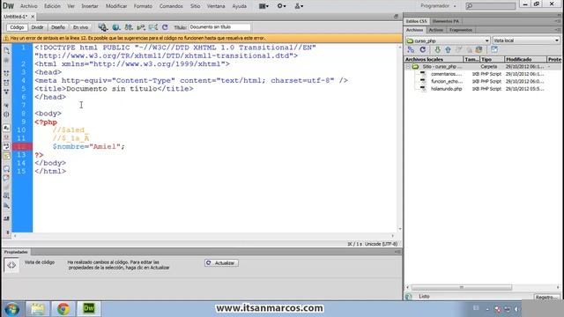Click the balance braces icon
Viewport: 564px width, 317px height.
pyautogui.click(x=6, y=114)
